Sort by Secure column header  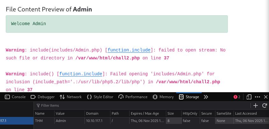pyautogui.click(x=207, y=113)
